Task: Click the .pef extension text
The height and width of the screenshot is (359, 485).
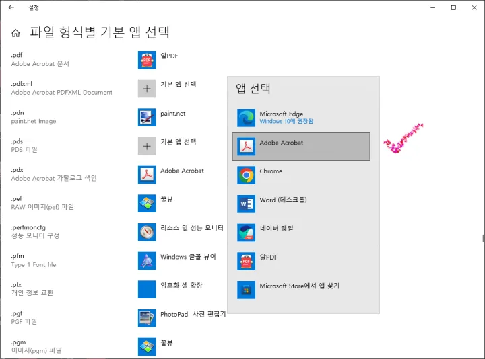Action: tap(17, 199)
